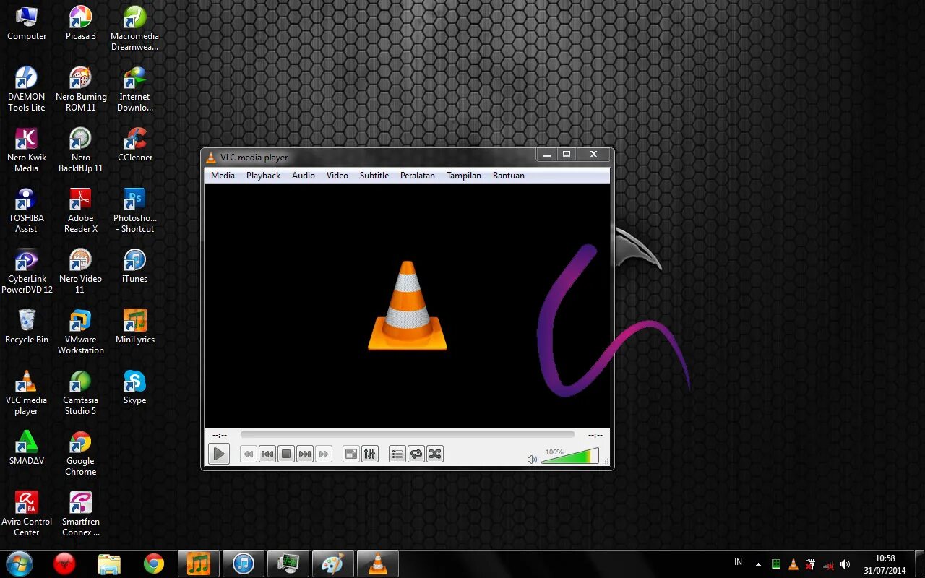The height and width of the screenshot is (578, 925).
Task: Skip to next media in VLC
Action: click(x=305, y=454)
